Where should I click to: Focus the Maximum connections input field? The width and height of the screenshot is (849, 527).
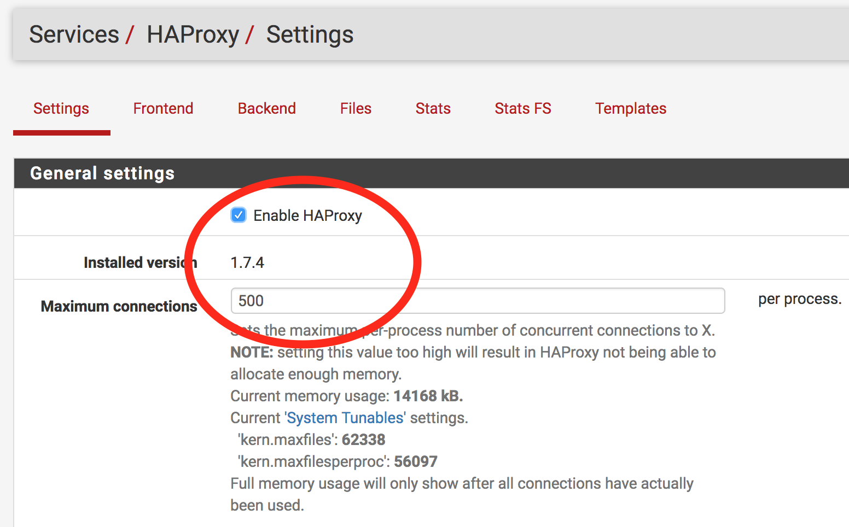click(x=477, y=301)
